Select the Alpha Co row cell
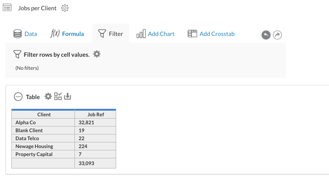Viewport: 329px width, 177px height. [x=43, y=122]
